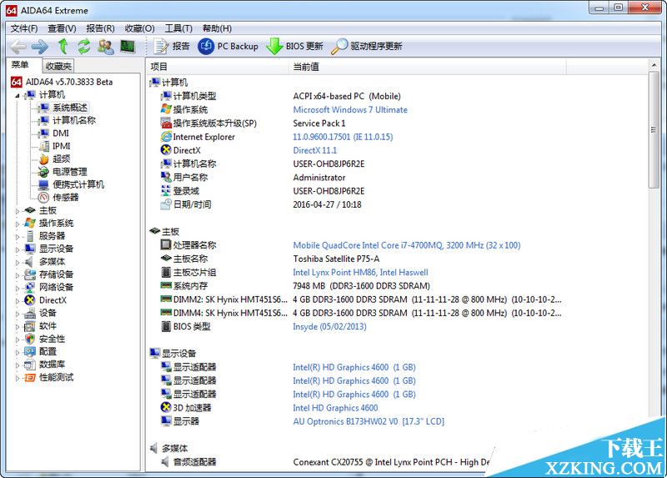Click the Internet Explorer row icon
The width and height of the screenshot is (667, 478).
(166, 137)
